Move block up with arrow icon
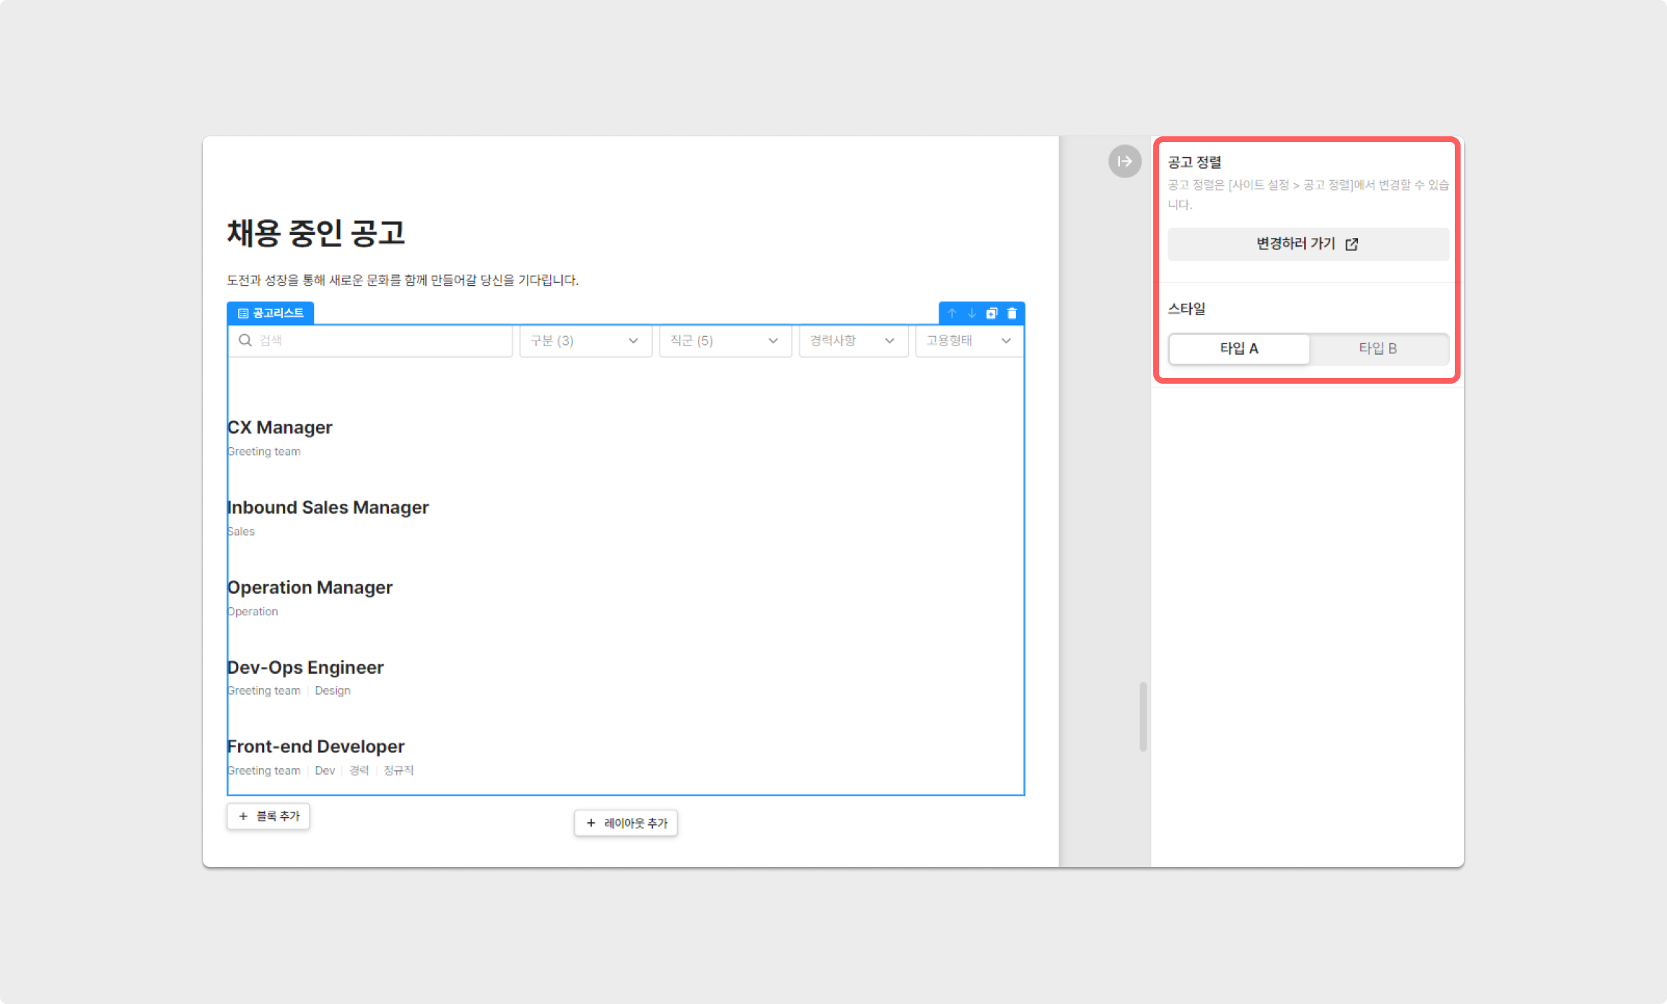The width and height of the screenshot is (1667, 1004). 952,313
